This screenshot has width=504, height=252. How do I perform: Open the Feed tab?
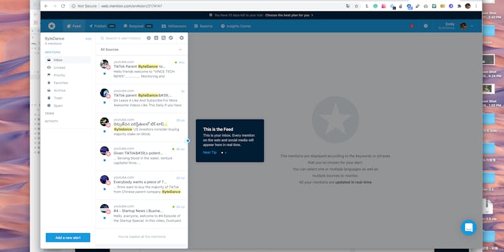coord(74,26)
